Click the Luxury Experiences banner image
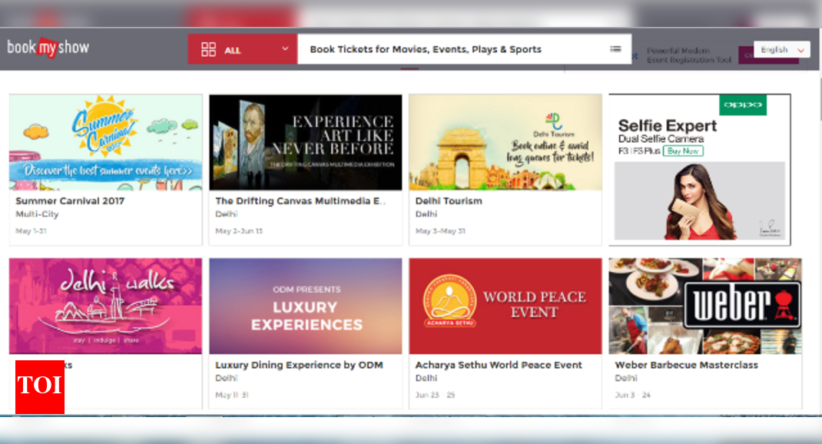 (306, 306)
